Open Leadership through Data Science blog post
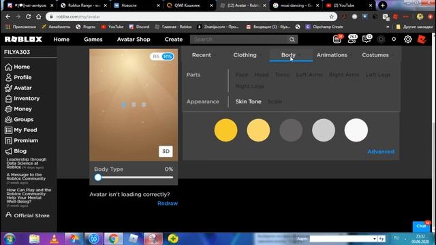This screenshot has width=436, height=245. click(x=27, y=163)
